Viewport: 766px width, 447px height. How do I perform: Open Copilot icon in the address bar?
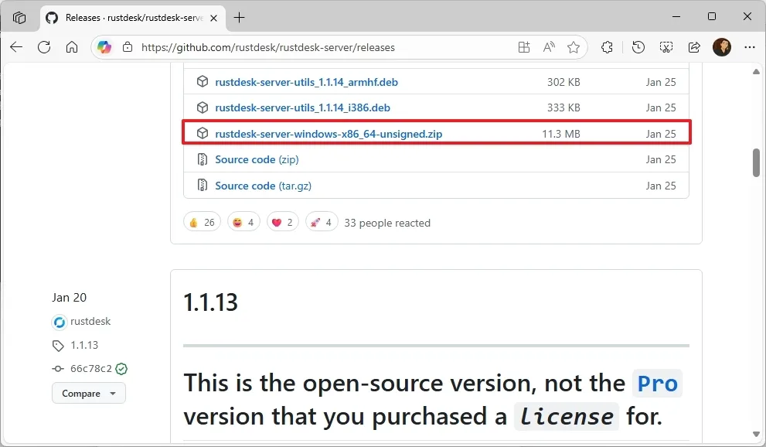(x=104, y=47)
